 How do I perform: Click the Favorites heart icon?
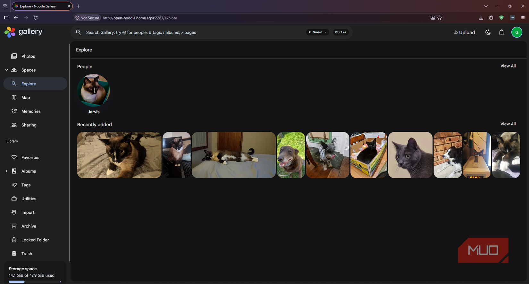[x=14, y=157]
